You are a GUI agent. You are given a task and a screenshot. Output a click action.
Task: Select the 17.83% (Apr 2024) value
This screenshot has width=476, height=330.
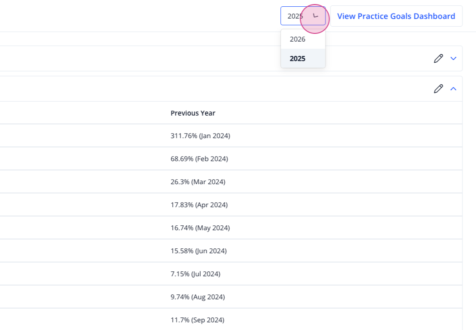coord(199,205)
